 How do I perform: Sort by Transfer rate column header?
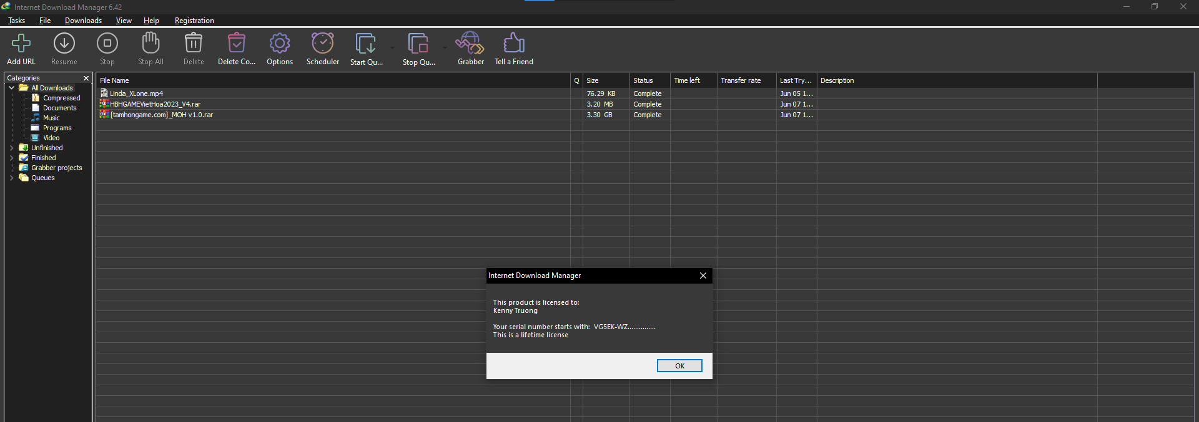pos(746,80)
